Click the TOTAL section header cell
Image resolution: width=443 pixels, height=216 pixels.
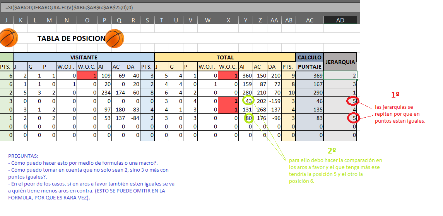(x=225, y=57)
